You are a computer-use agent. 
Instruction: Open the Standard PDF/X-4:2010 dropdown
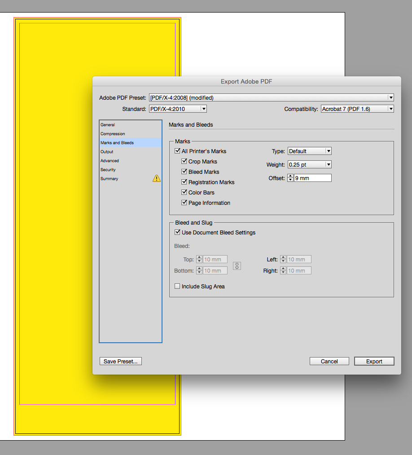coord(178,109)
